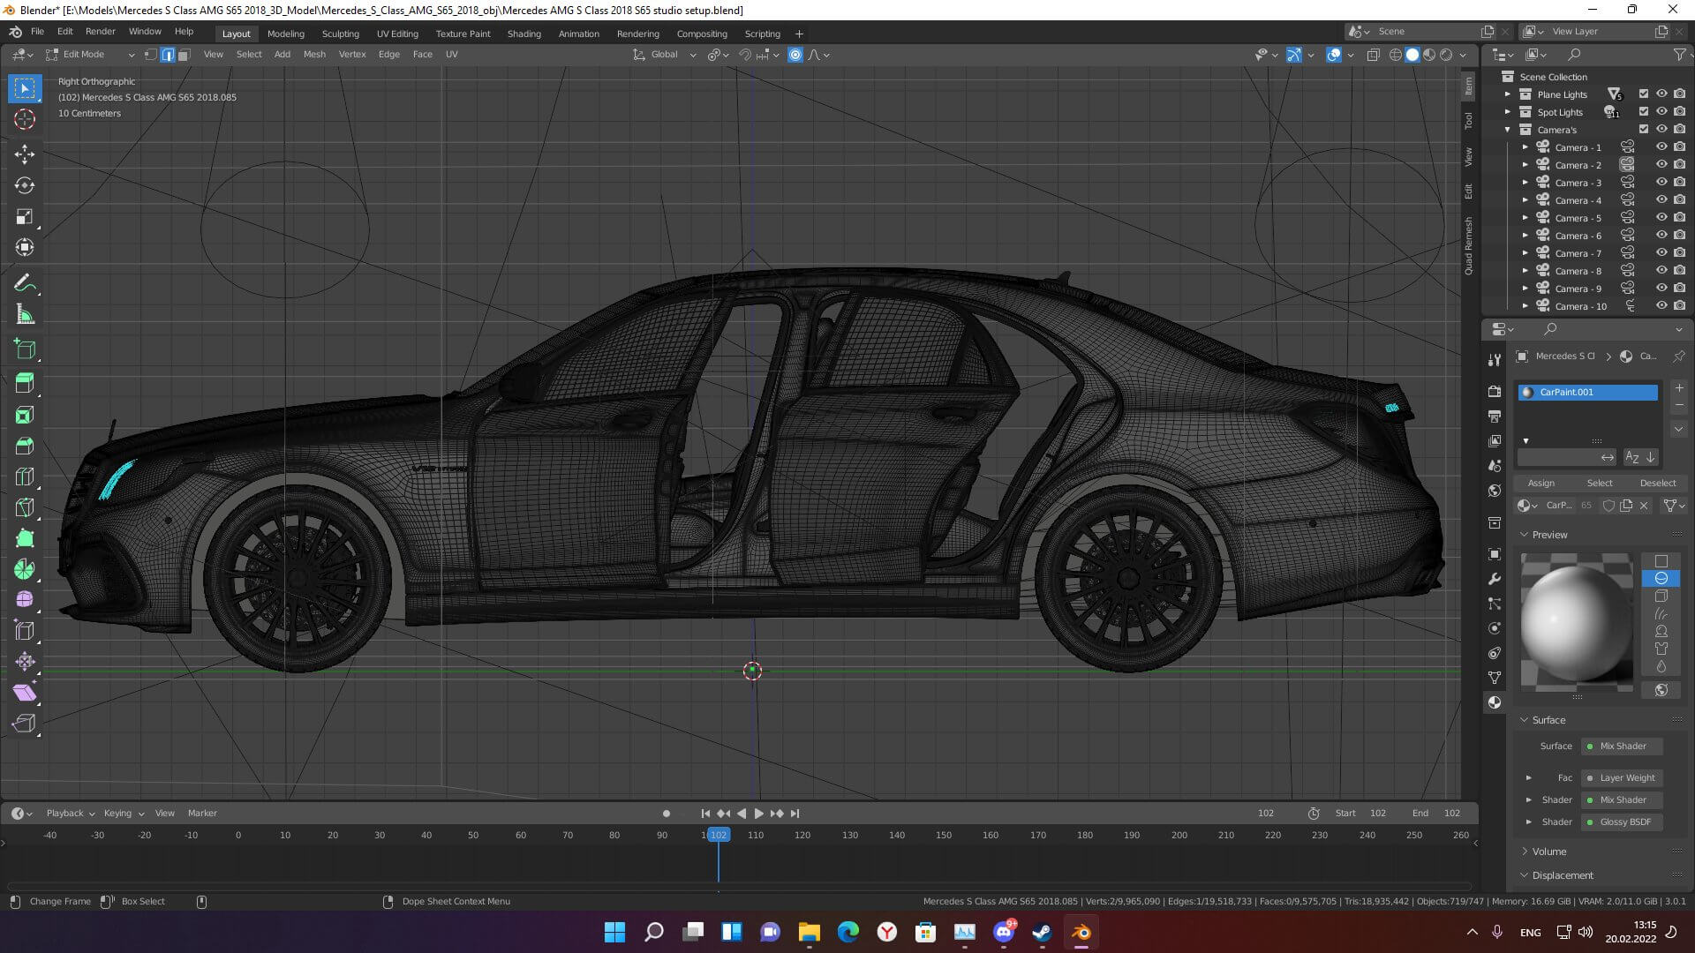Click the timeline frame 102 marker
This screenshot has width=1695, height=953.
719,835
